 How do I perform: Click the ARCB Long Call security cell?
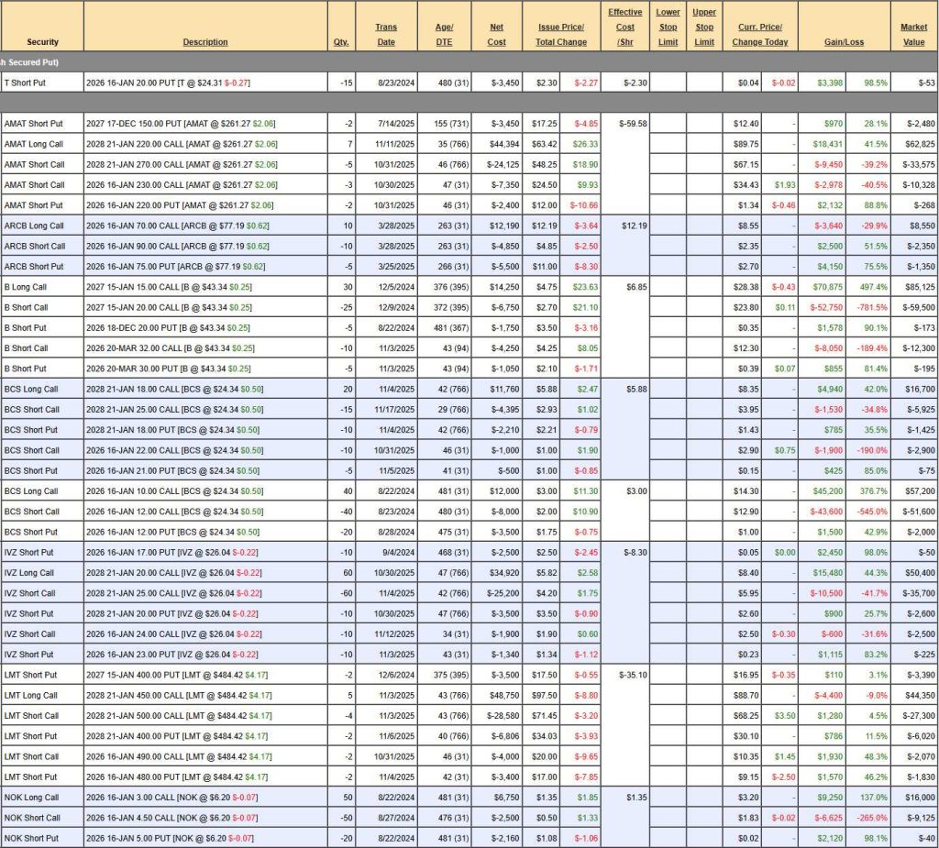[x=42, y=226]
